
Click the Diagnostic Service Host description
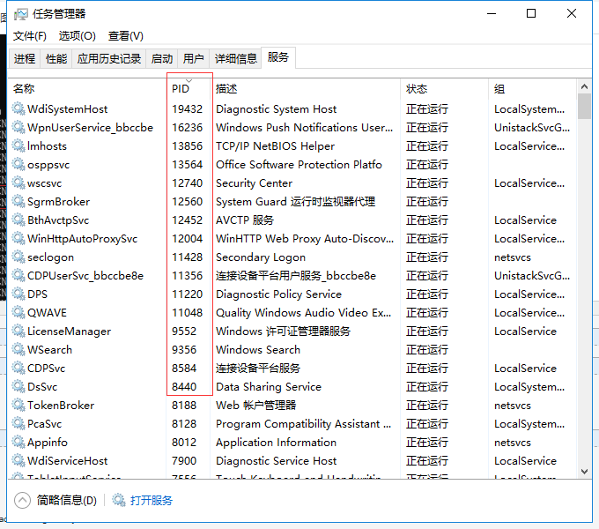tap(276, 461)
